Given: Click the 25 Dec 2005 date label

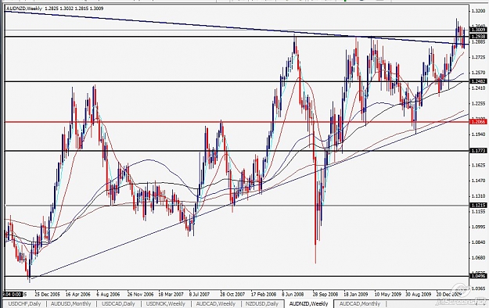Looking at the screenshot, I should [47, 294].
